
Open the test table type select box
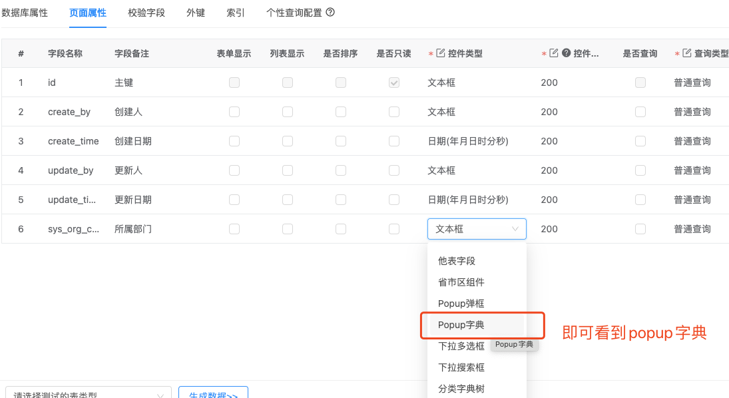pos(88,394)
